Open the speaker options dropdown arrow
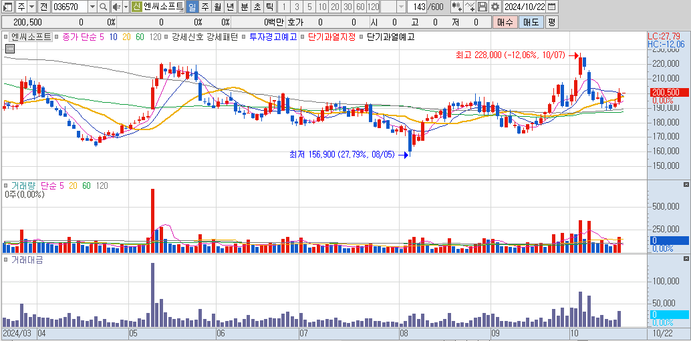 point(126,7)
